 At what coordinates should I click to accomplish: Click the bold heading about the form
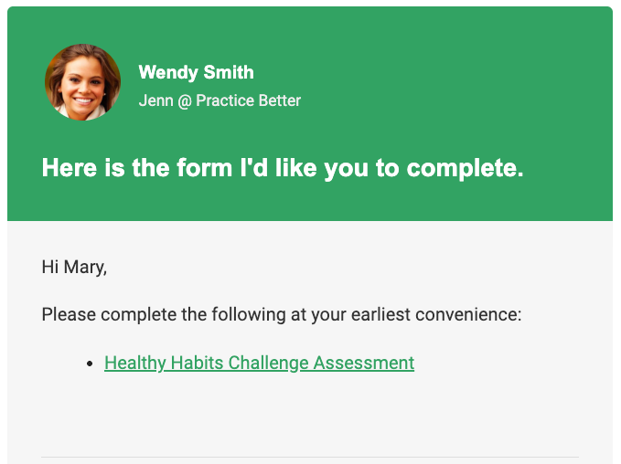283,169
